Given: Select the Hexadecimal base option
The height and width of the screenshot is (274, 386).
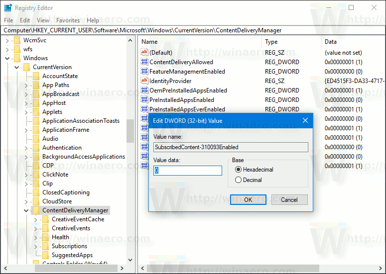Looking at the screenshot, I should (254, 170).
